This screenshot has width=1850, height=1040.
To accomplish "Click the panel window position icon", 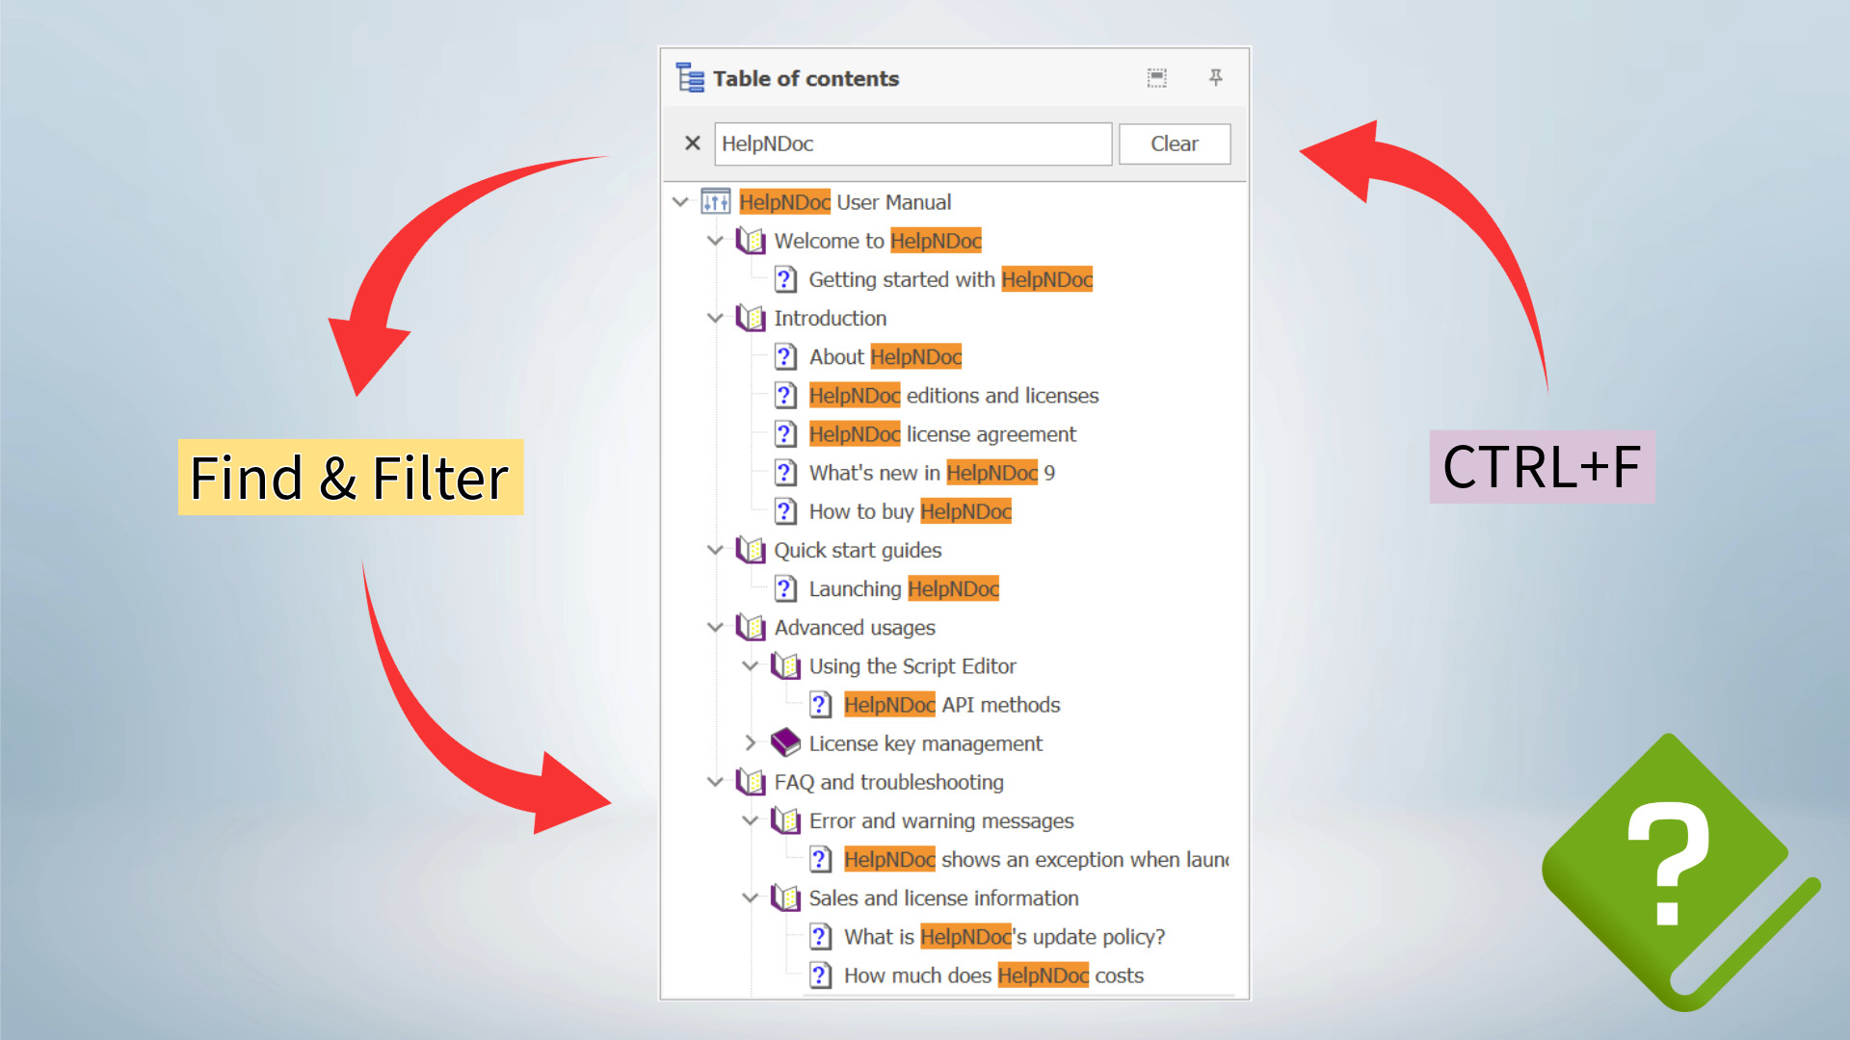I will tap(1156, 78).
